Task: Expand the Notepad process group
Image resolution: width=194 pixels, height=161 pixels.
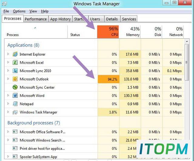Action: [8, 104]
